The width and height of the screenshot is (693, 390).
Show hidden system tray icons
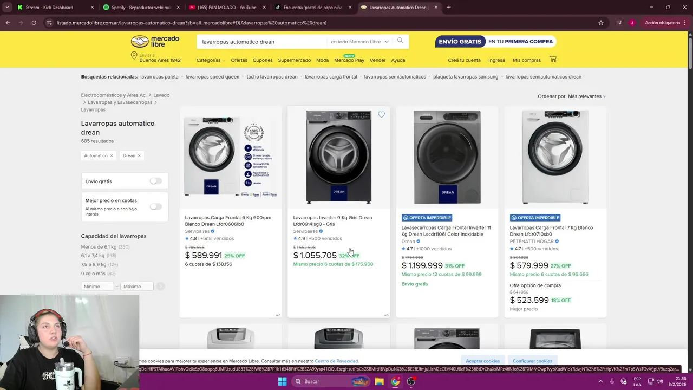600,381
